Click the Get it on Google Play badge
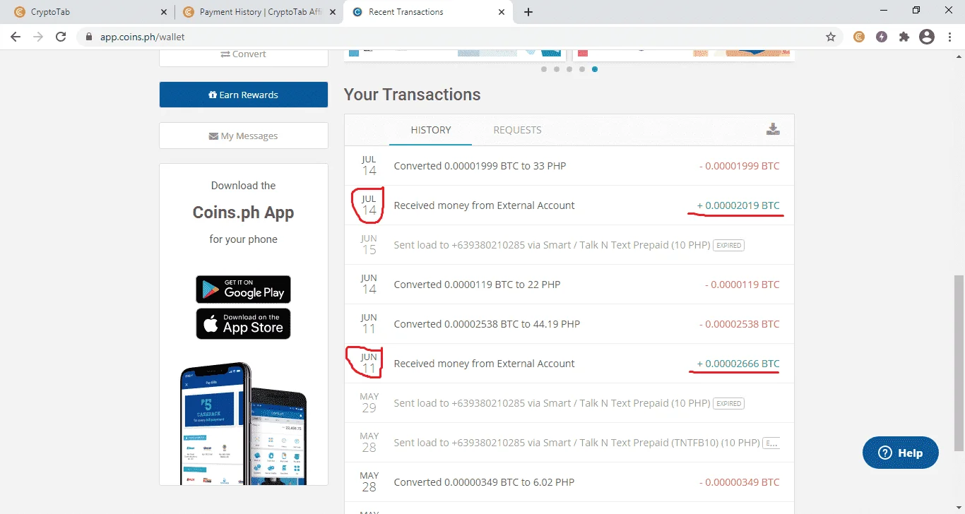The image size is (965, 514). [243, 289]
